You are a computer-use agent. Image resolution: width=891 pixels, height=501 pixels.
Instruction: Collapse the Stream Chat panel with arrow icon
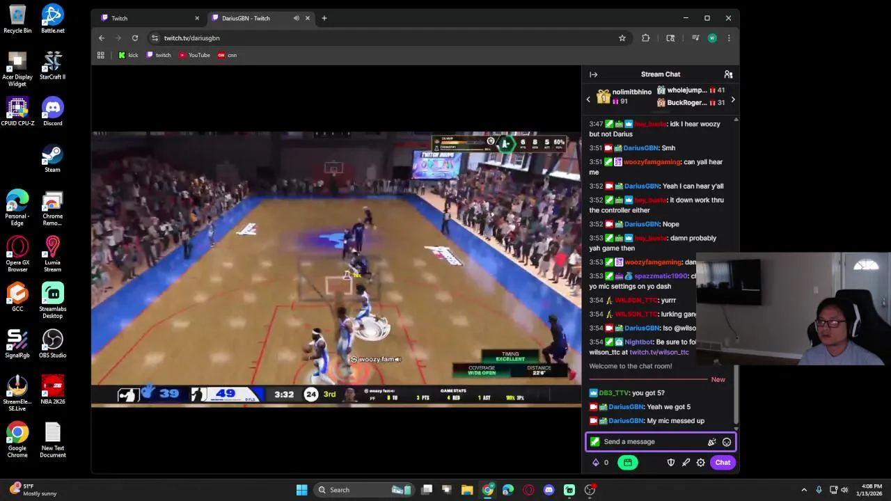tap(593, 74)
